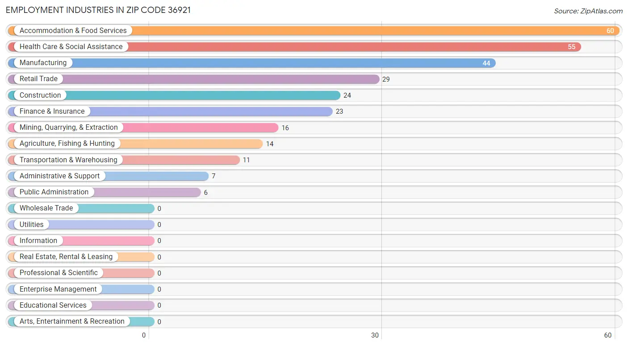Click the value 0 beside Wholesale Trade
Image resolution: width=628 pixels, height=346 pixels.
tap(159, 209)
